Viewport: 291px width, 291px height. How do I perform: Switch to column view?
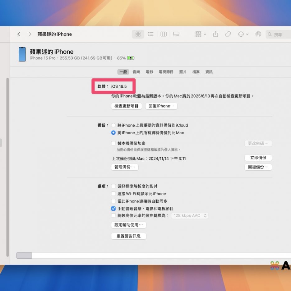click(164, 34)
